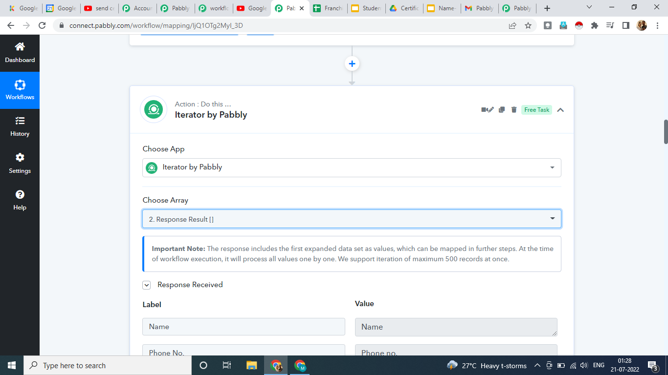This screenshot has height=375, width=668.
Task: Go back in the browser
Action: point(11,25)
